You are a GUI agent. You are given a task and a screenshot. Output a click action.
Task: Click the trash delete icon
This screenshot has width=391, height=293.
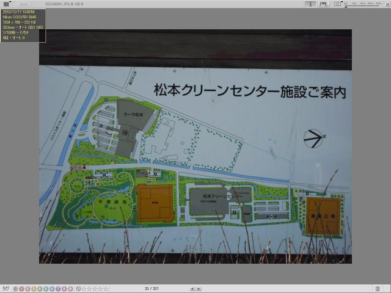(x=378, y=289)
